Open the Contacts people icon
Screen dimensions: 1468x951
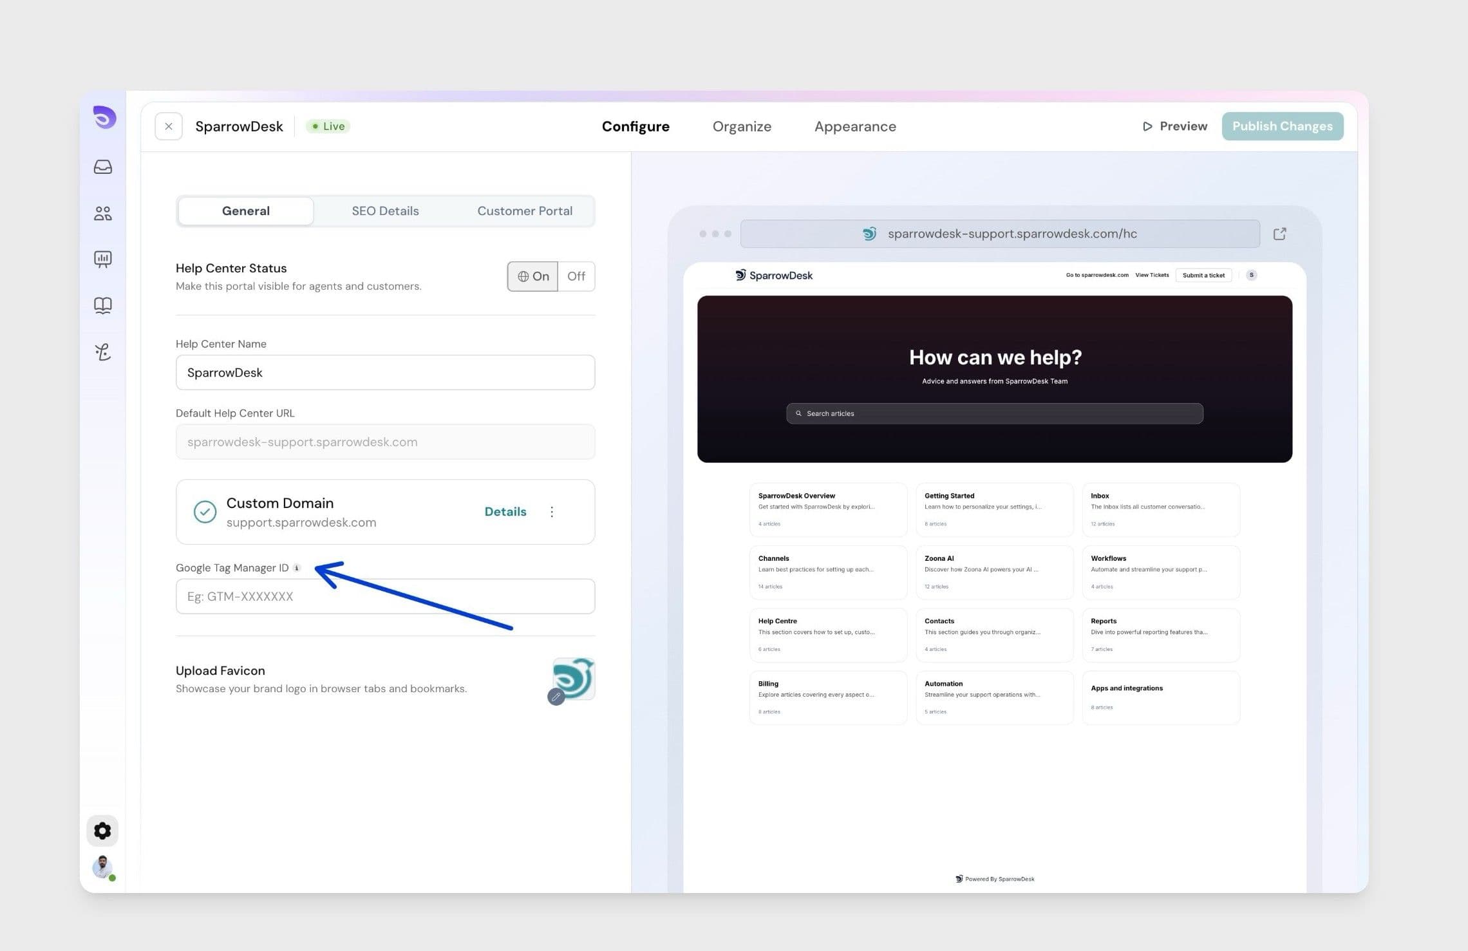[103, 213]
